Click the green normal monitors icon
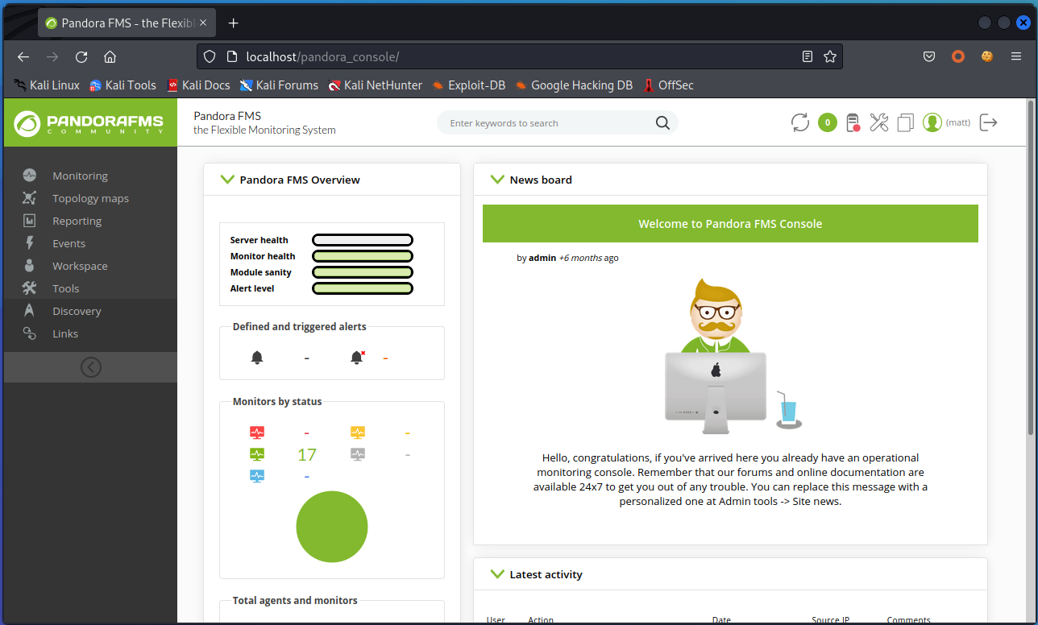The image size is (1038, 625). (x=257, y=454)
